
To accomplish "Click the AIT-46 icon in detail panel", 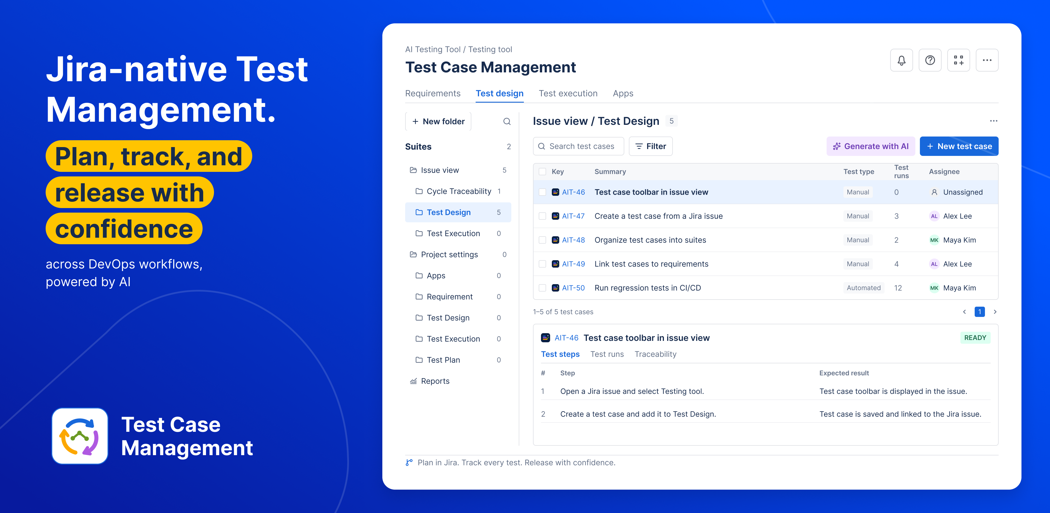I will pyautogui.click(x=545, y=337).
